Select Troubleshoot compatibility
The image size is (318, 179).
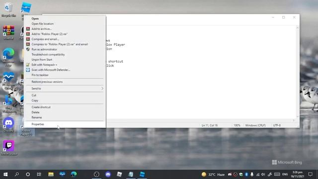[x=65, y=54]
